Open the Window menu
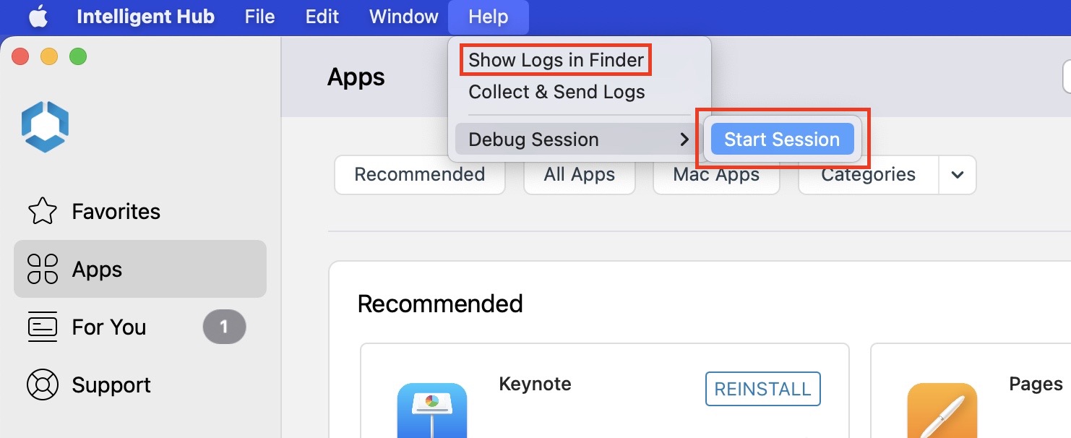The width and height of the screenshot is (1071, 438). click(x=403, y=17)
